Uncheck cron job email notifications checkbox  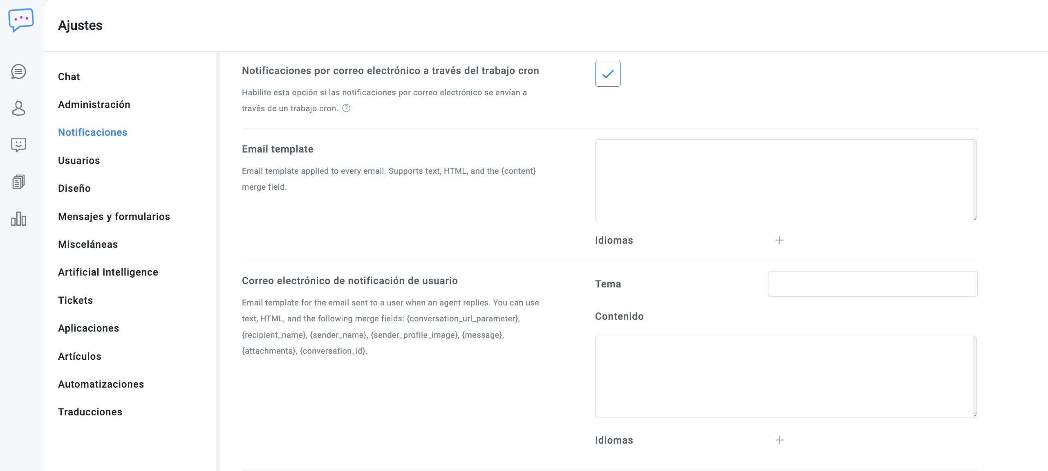pos(607,74)
